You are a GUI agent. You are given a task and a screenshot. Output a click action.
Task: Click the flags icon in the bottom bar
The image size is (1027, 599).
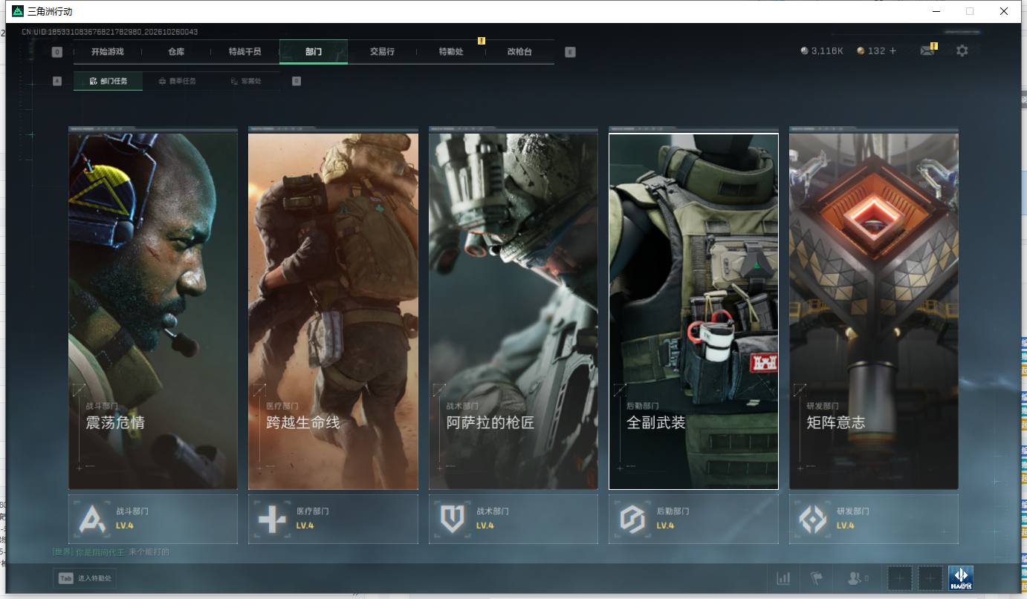click(x=817, y=578)
